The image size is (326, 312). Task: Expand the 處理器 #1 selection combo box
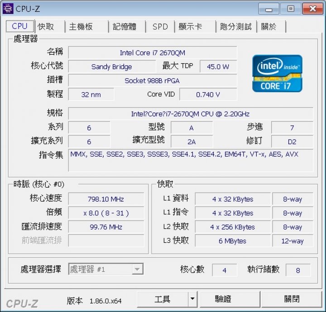(x=106, y=269)
